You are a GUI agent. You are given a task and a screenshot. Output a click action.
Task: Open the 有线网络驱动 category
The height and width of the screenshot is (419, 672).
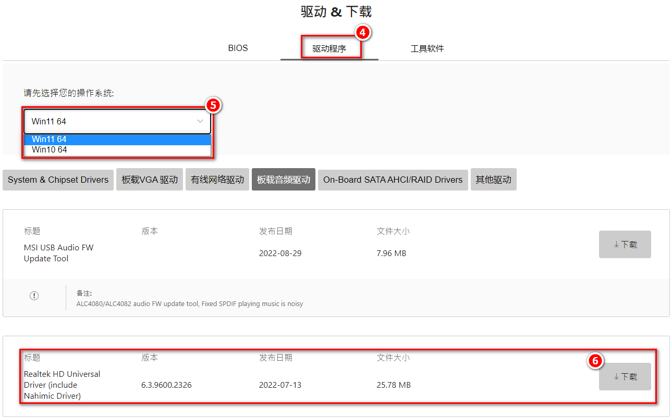[x=217, y=180]
